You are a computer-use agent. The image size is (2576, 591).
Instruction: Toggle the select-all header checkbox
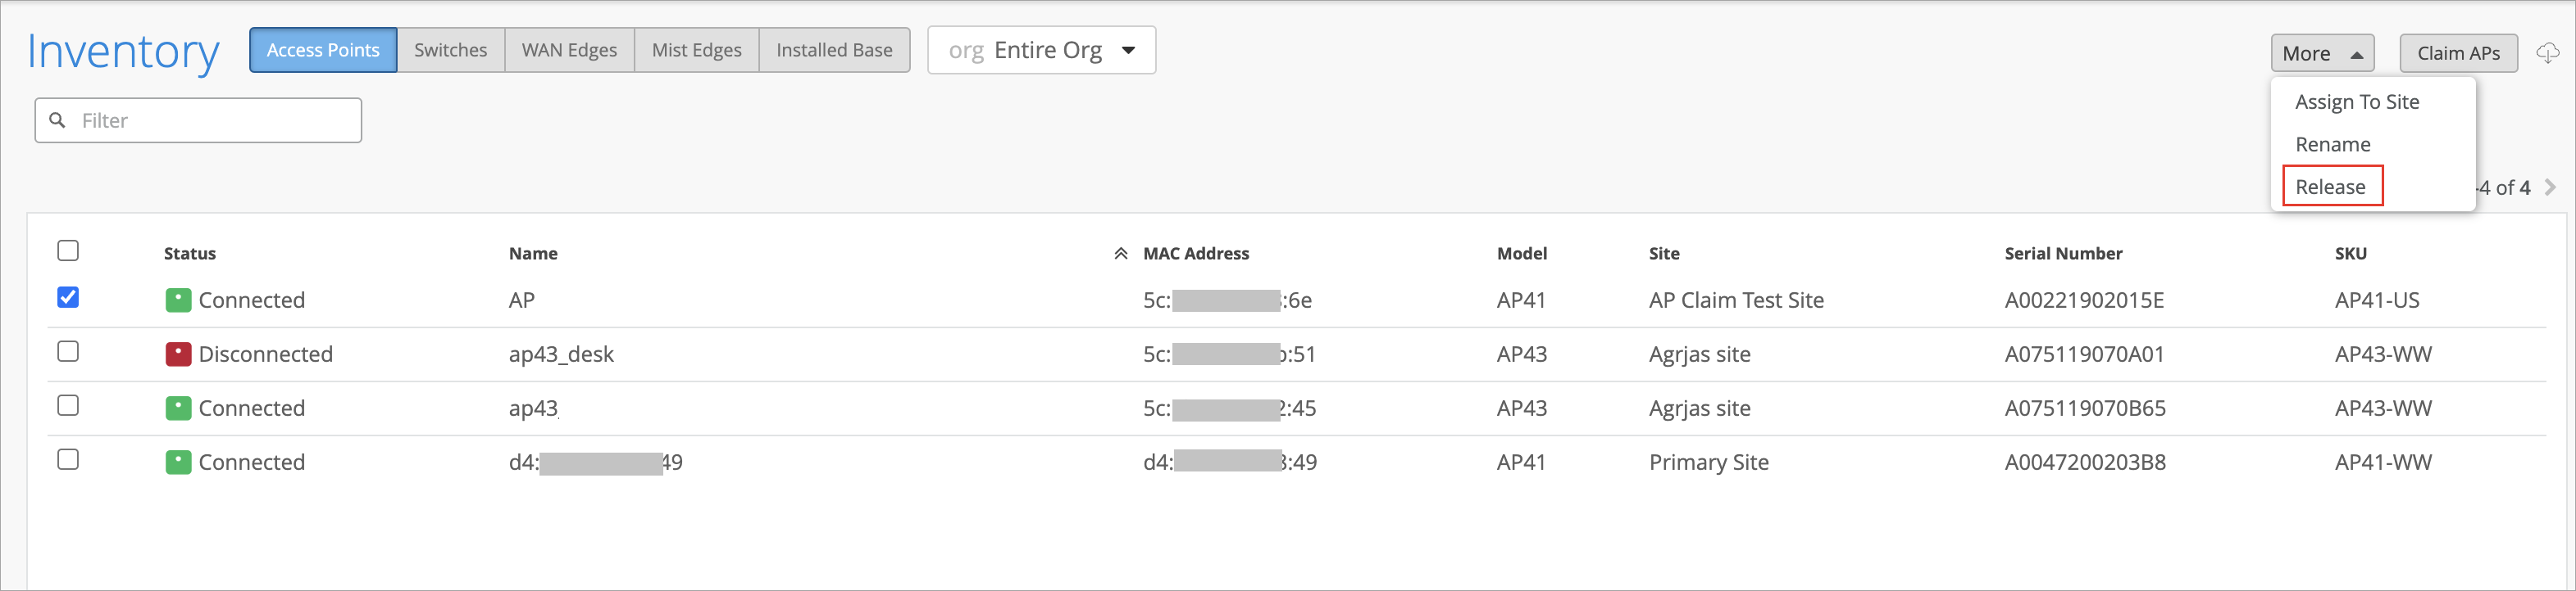coord(68,250)
